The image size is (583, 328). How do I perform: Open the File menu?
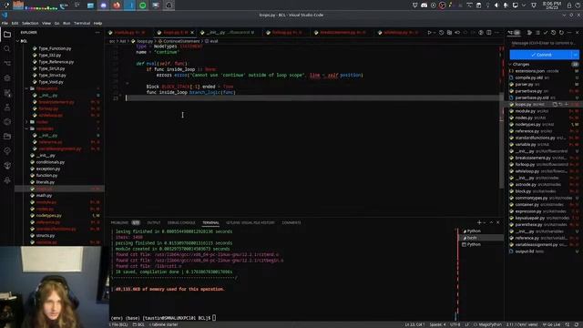[5, 23]
